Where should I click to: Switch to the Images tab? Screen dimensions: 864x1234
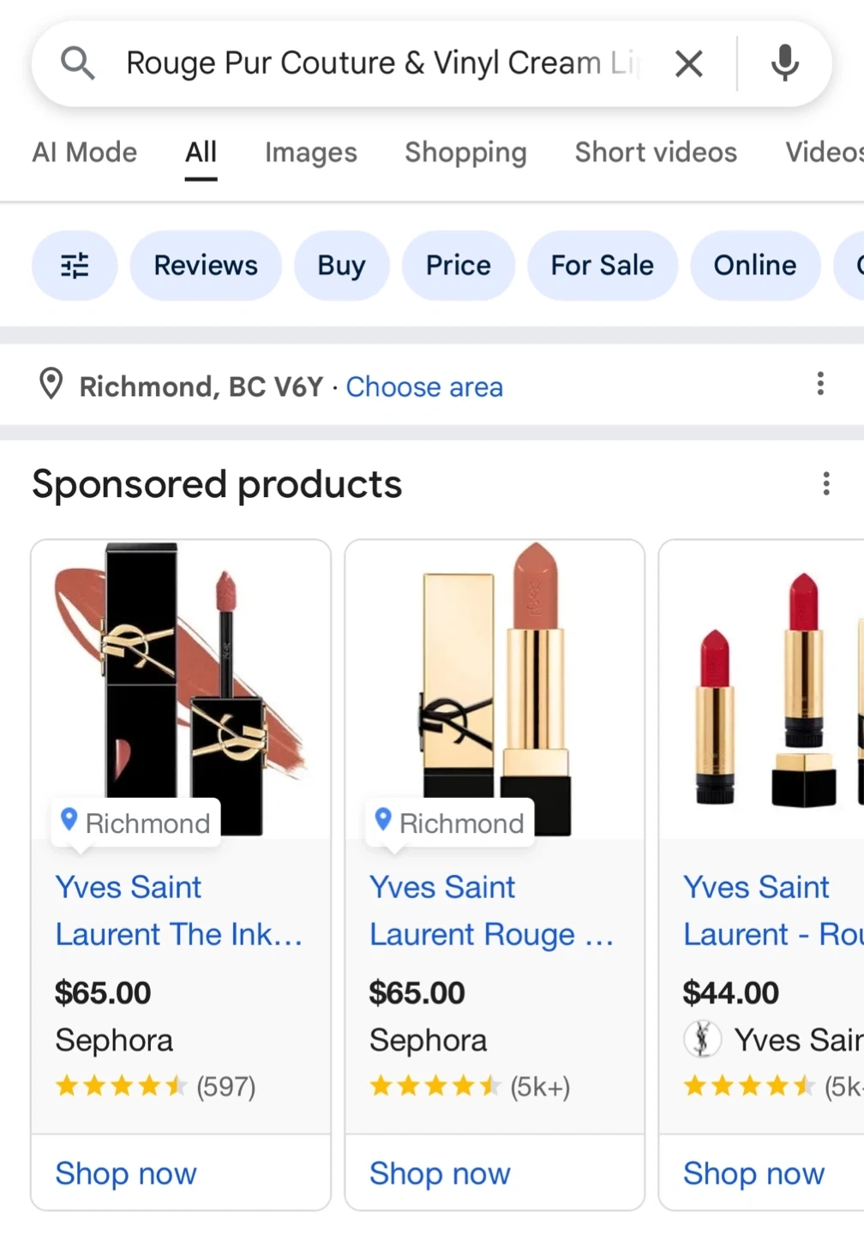point(310,153)
